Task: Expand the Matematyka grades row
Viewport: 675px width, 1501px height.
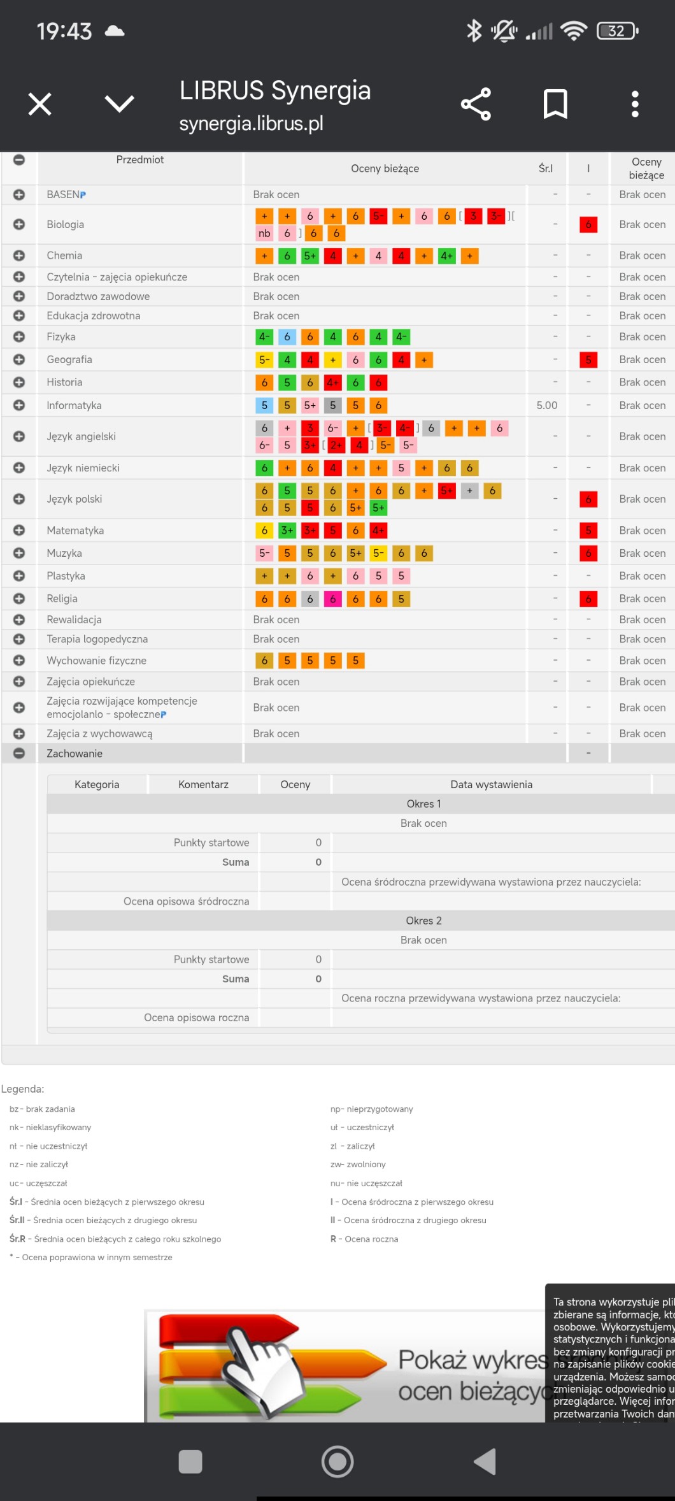Action: [x=19, y=530]
